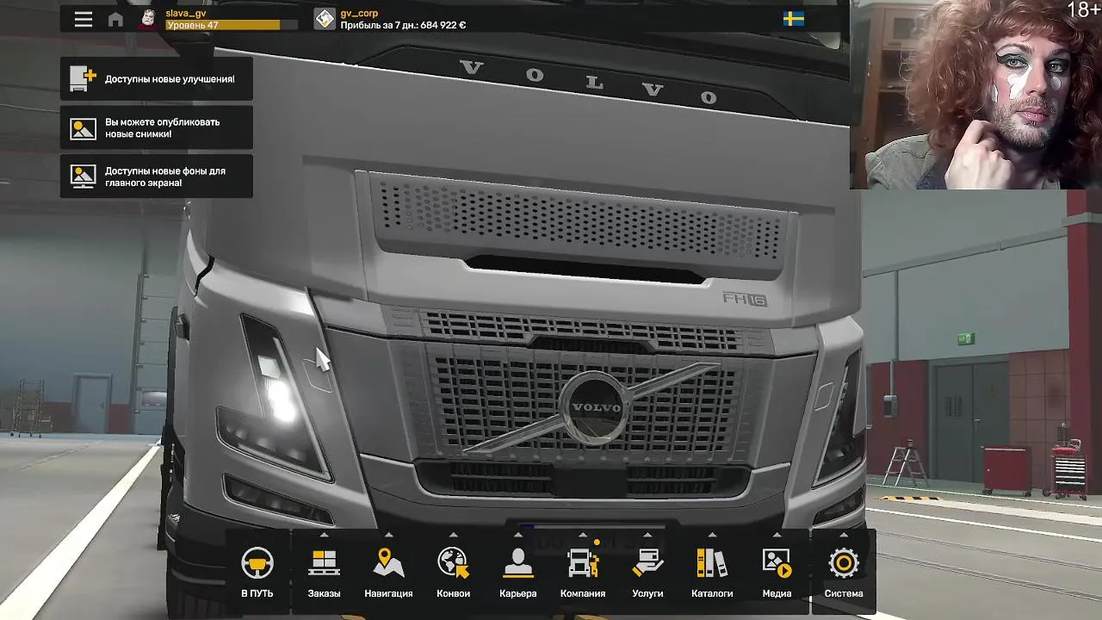
Task: Open the new upgrades notification icon
Action: point(83,78)
